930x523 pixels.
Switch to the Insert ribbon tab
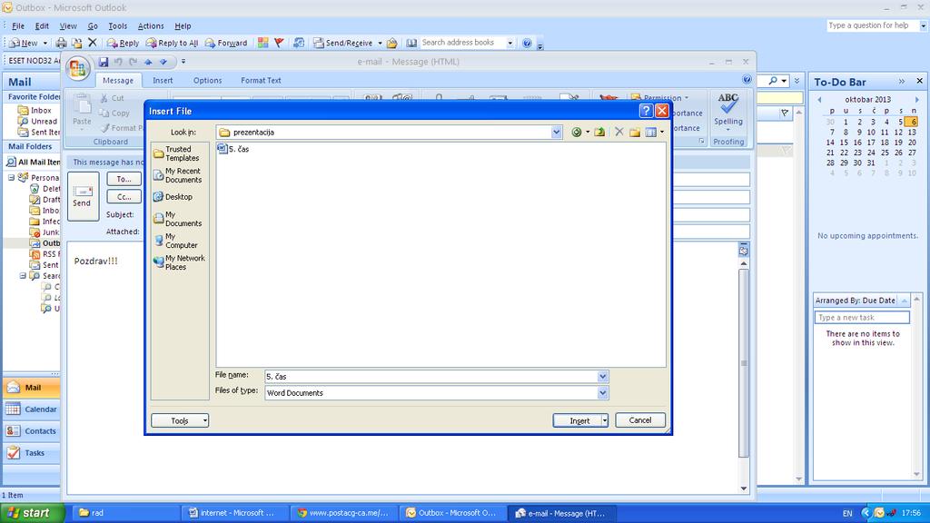coord(163,81)
